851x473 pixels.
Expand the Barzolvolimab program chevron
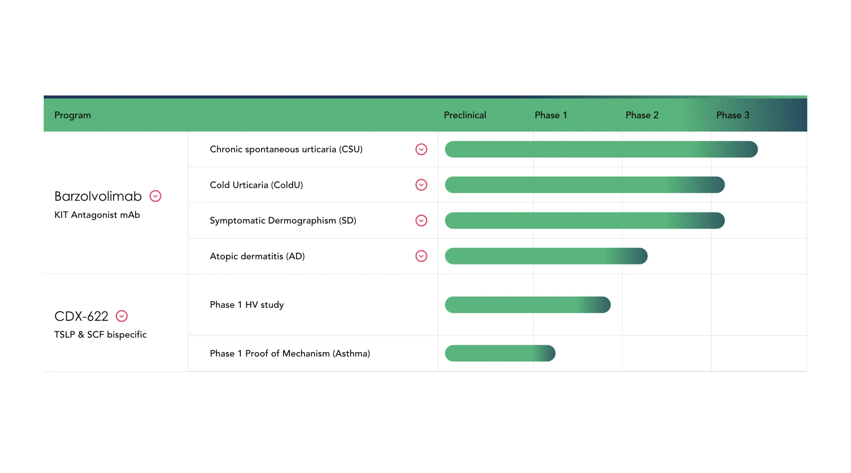coord(155,196)
